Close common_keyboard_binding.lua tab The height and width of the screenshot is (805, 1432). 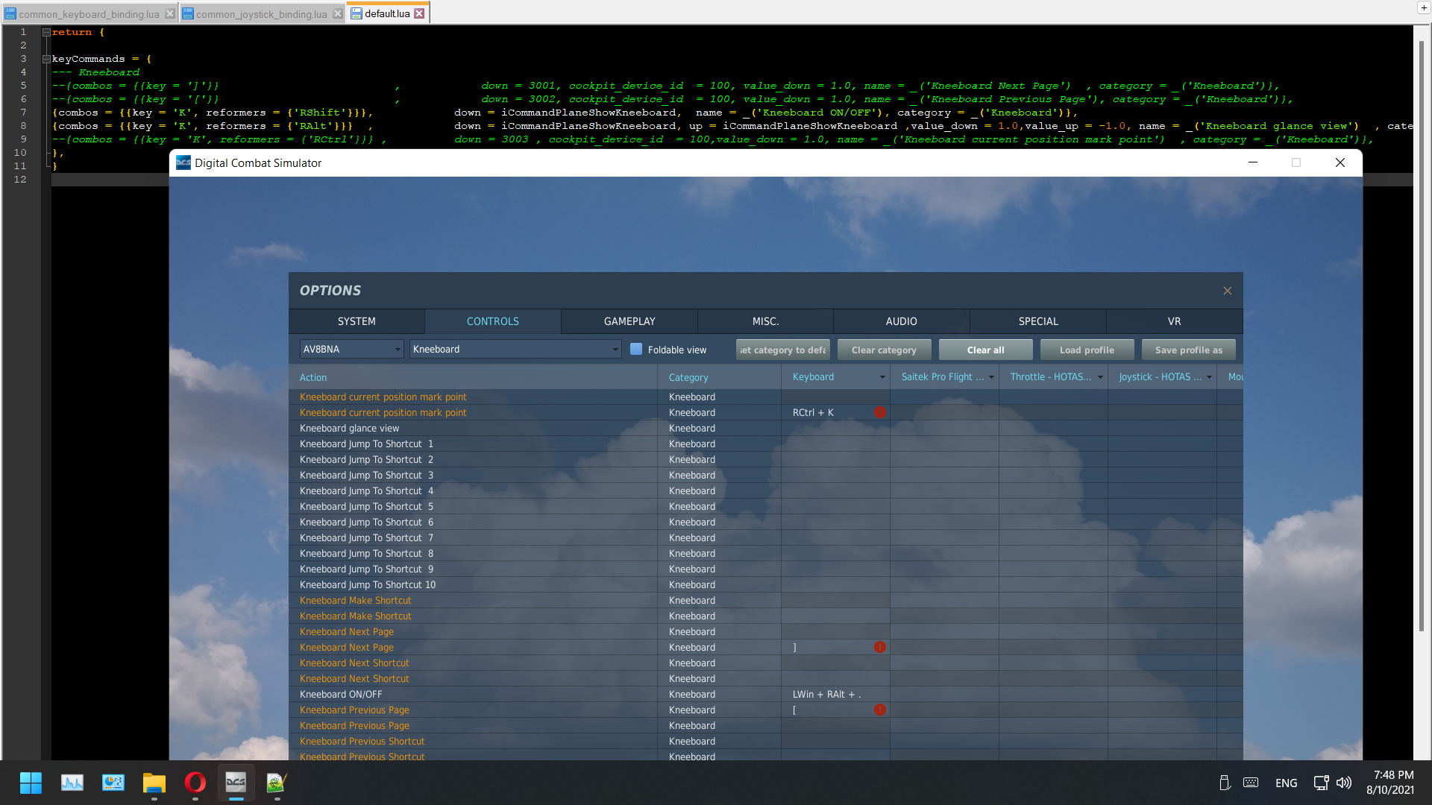tap(170, 13)
